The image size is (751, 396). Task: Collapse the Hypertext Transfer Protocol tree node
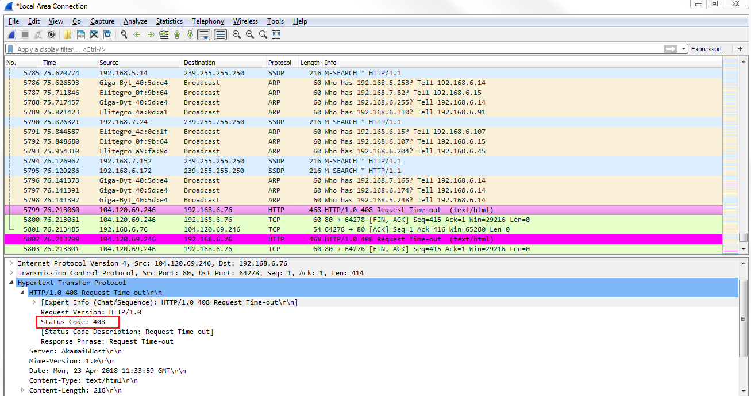(x=12, y=283)
